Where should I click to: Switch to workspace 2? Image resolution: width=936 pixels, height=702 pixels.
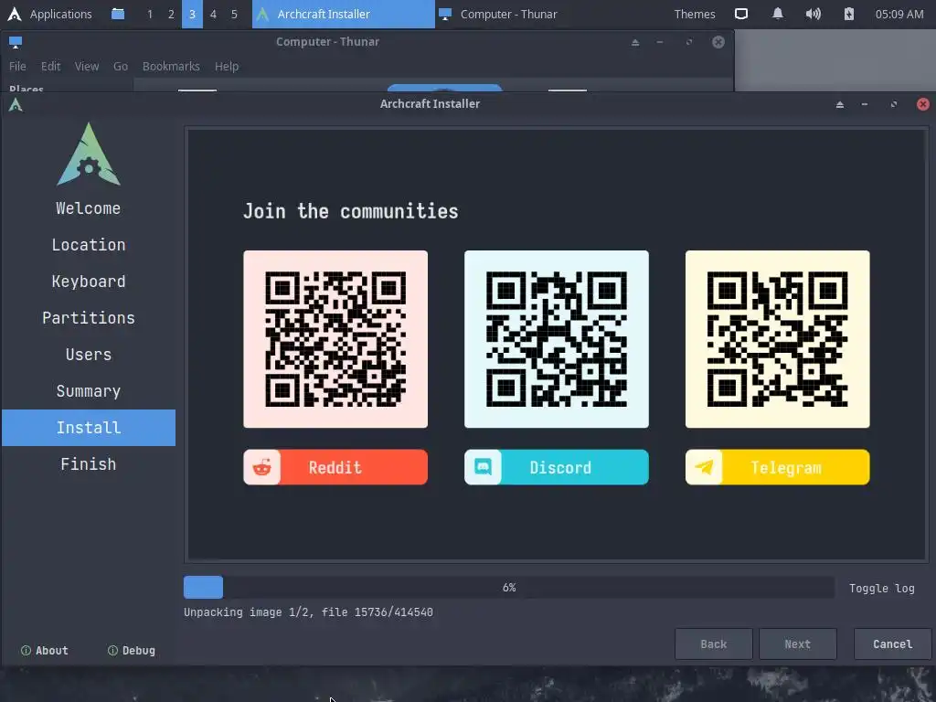(171, 14)
